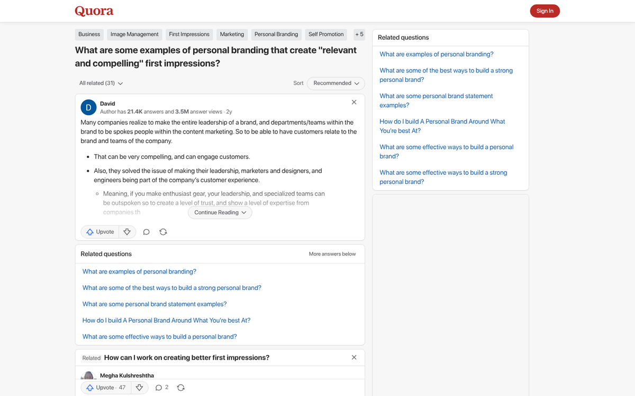Viewport: 635px width, 396px height.
Task: Toggle Upvote on David's answer
Action: tap(100, 231)
